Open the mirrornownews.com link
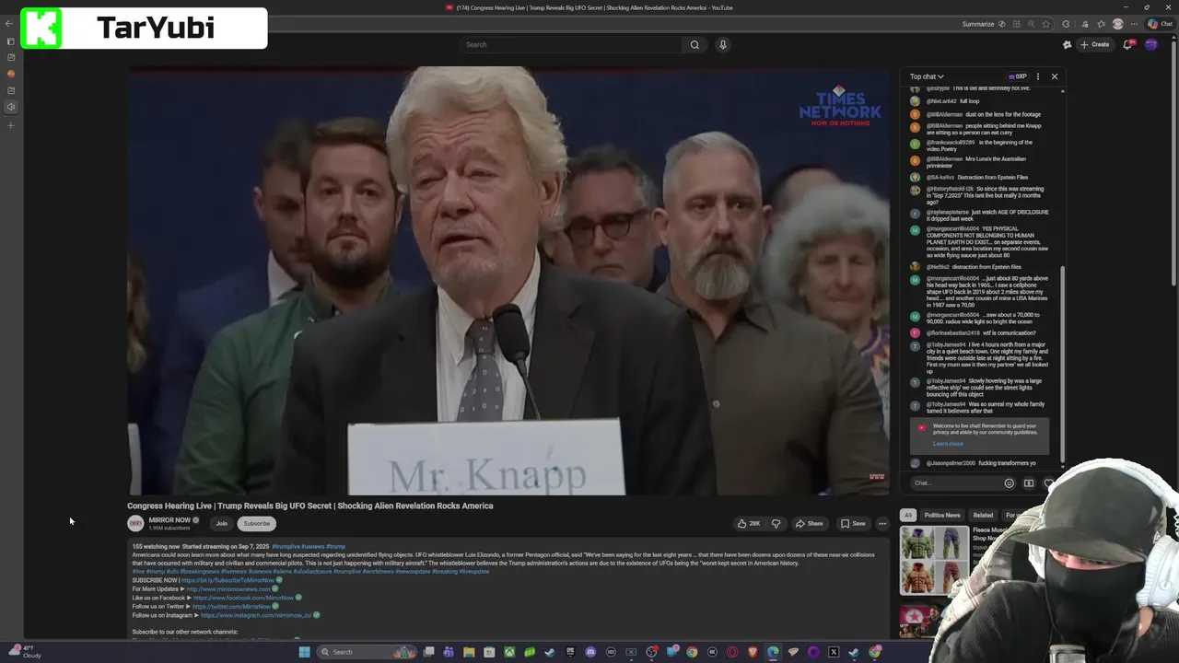Viewport: 1179px width, 663px height. [228, 589]
